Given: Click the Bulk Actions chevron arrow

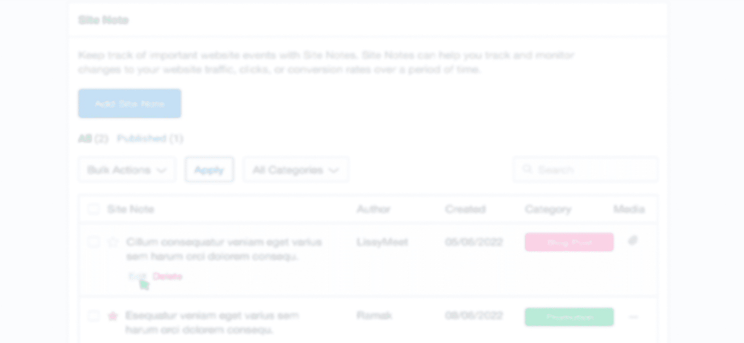Looking at the screenshot, I should pyautogui.click(x=161, y=170).
